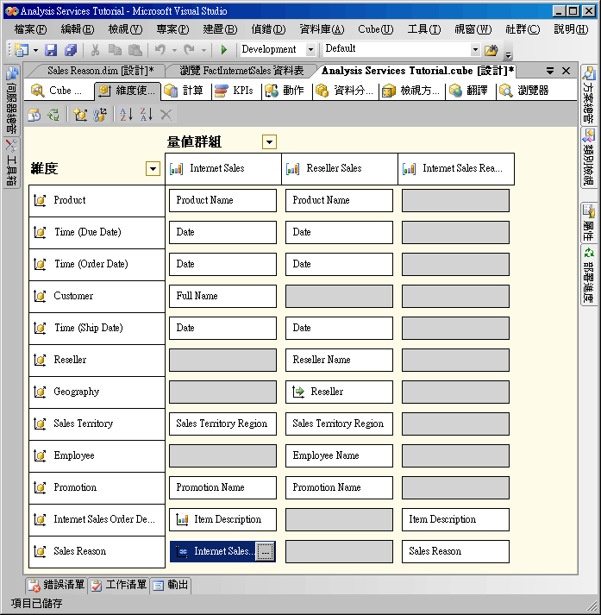The height and width of the screenshot is (615, 601).
Task: Switch to the 瀏覽器 designer tab
Action: point(525,91)
